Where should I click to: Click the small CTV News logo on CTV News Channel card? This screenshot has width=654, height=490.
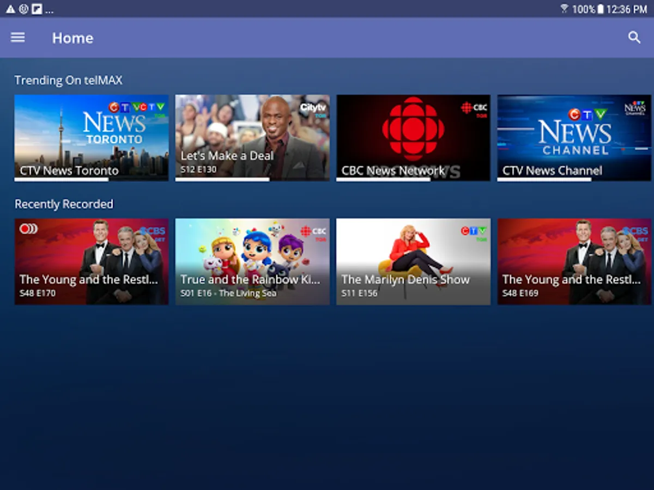[635, 107]
